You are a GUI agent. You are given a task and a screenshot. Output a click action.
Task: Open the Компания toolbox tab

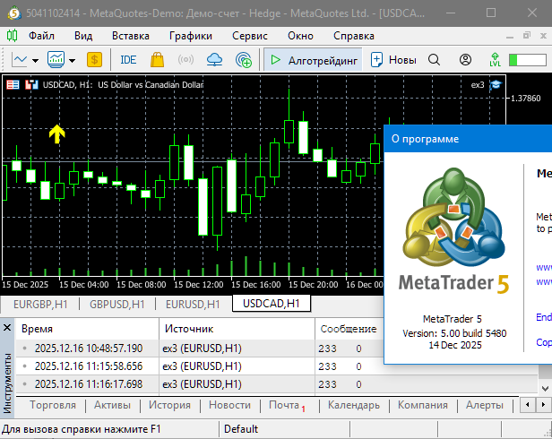tap(423, 405)
